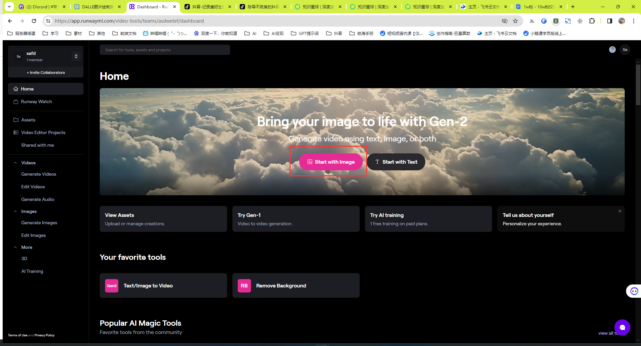641x346 pixels.
Task: Open the Tell us about yourself card
Action: 561,219
